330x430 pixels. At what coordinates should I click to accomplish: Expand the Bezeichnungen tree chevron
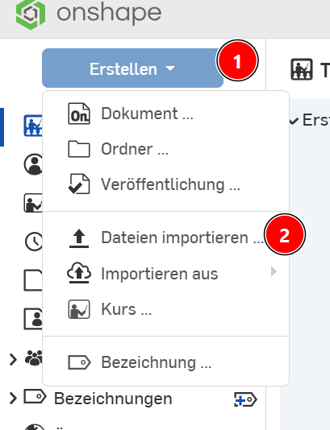coord(13,398)
